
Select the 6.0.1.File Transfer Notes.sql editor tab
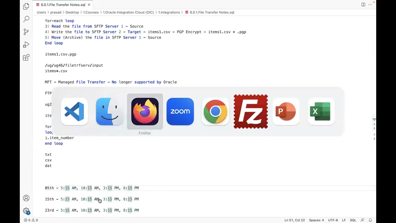coord(63,5)
